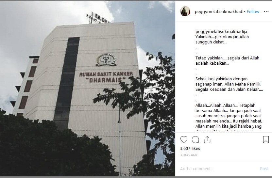Submit comment with the Post button
The width and height of the screenshot is (272, 178).
264,169
